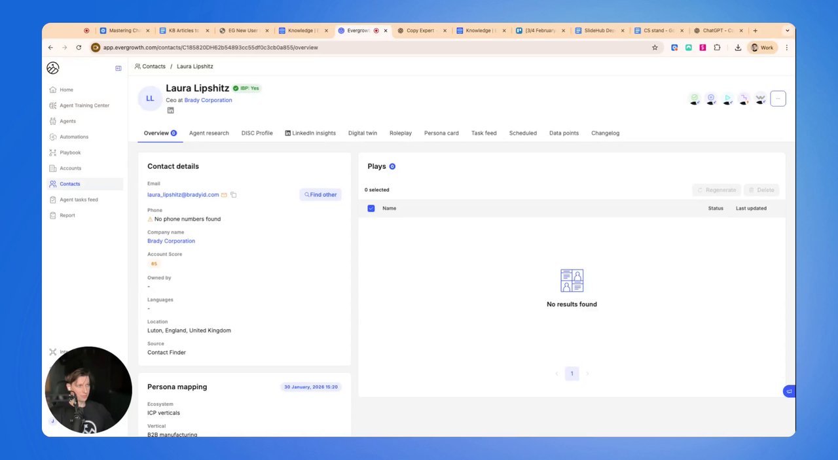Image resolution: width=838 pixels, height=460 pixels.
Task: Bookmark page with the star icon
Action: pyautogui.click(x=655, y=48)
